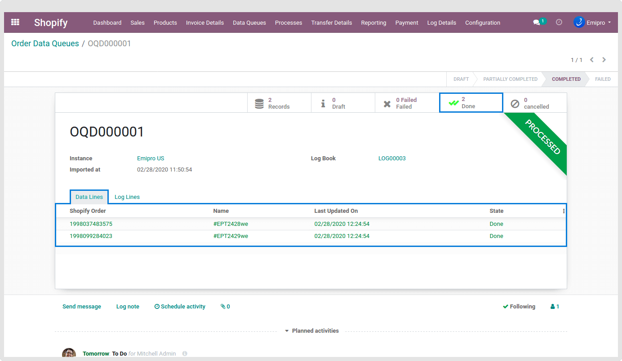The height and width of the screenshot is (361, 622).
Task: Open the apps grid menu icon
Action: tap(15, 22)
